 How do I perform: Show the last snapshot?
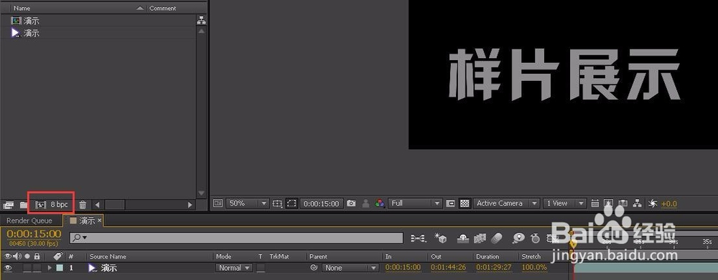[365, 203]
